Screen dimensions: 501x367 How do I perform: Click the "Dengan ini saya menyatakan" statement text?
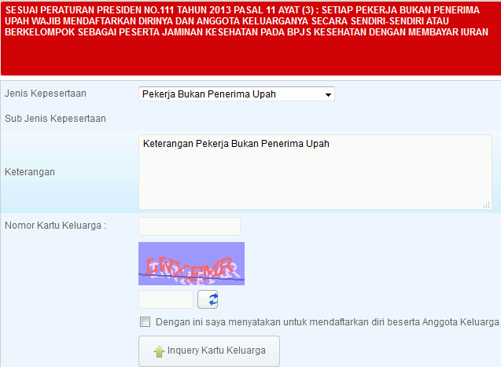pos(327,322)
